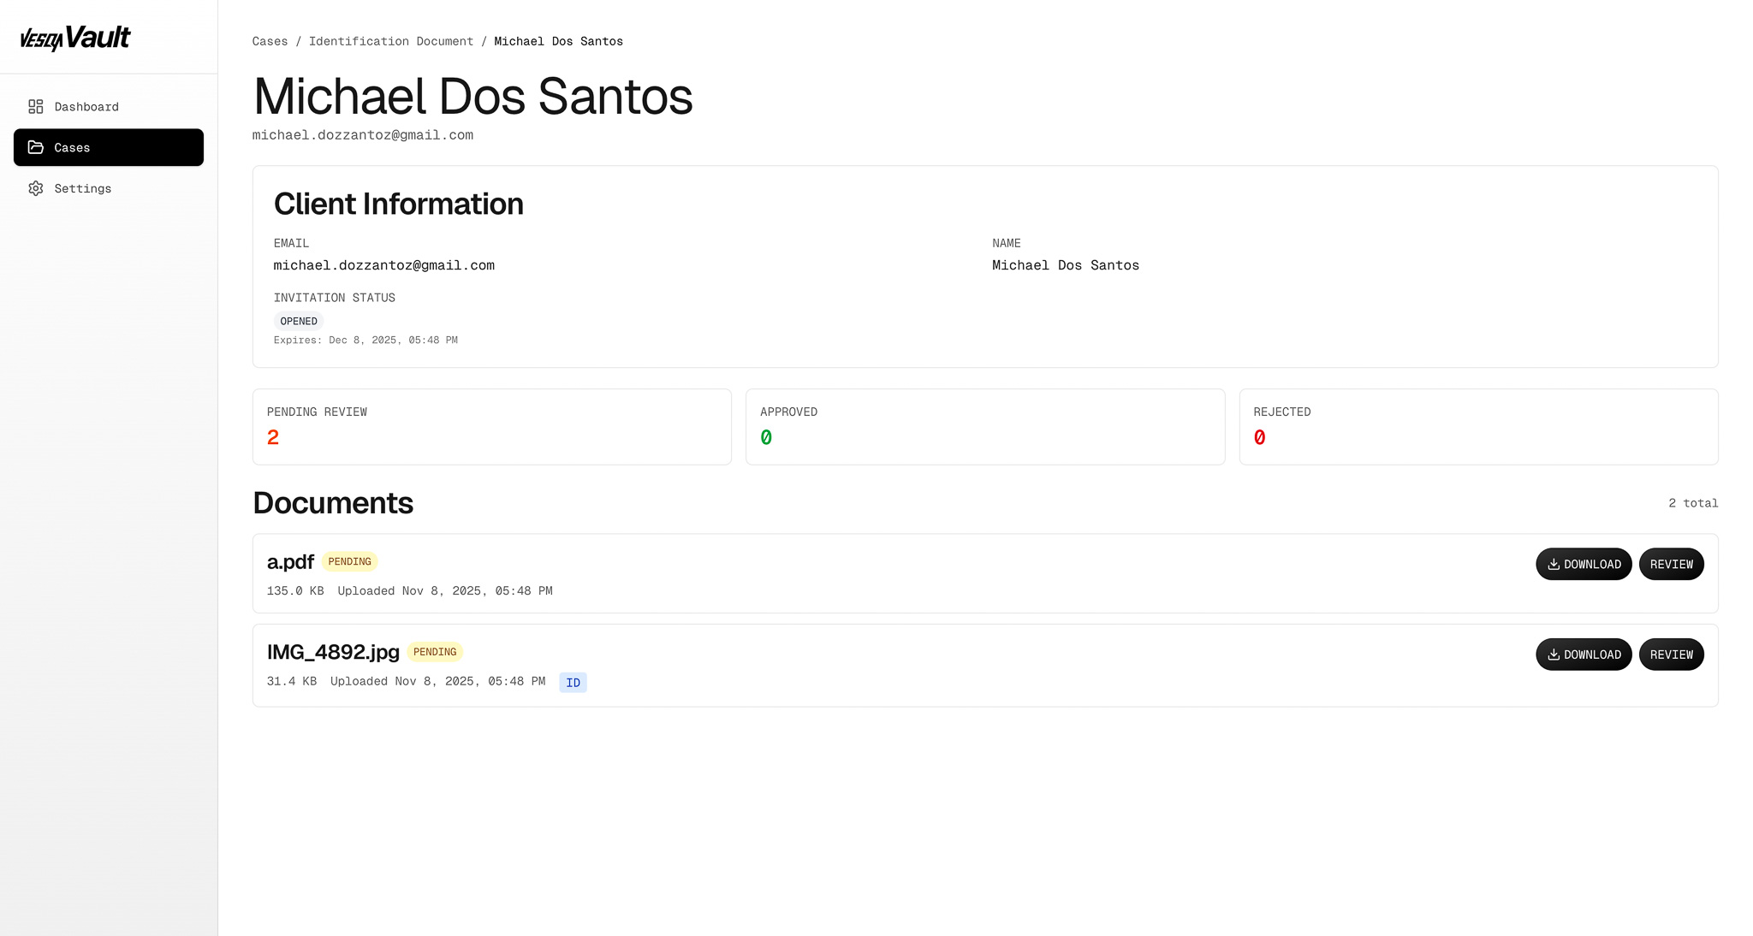This screenshot has width=1753, height=936.
Task: Go to Cases breadcrumb link
Action: click(270, 41)
